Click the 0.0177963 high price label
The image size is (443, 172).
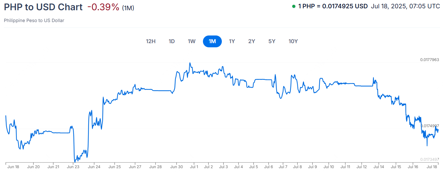click(x=430, y=60)
